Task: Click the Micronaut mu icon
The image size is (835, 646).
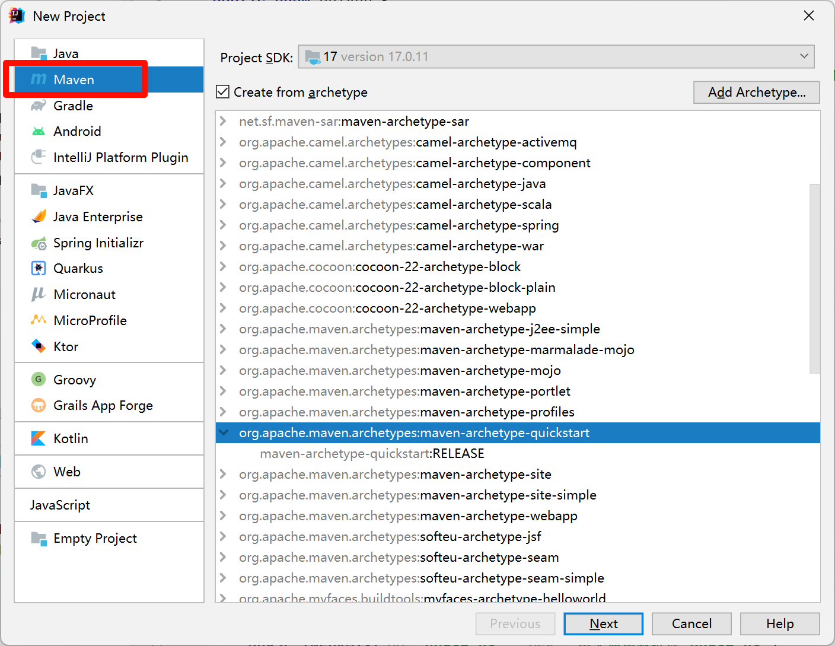Action: (x=39, y=294)
